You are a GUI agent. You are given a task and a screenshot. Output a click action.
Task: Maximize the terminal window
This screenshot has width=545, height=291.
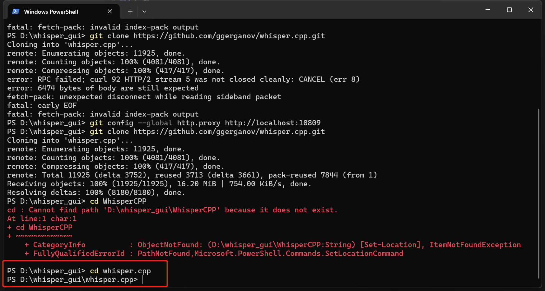(509, 10)
